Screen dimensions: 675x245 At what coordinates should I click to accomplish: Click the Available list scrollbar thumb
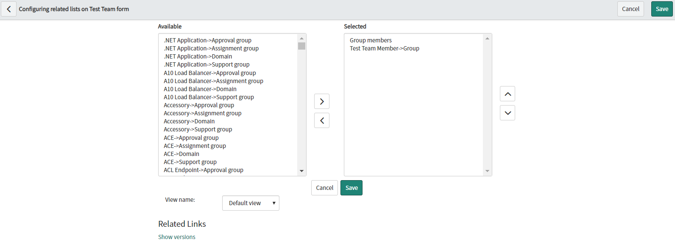[301, 46]
